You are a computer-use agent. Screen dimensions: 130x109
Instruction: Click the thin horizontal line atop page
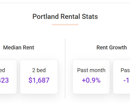(65, 3)
